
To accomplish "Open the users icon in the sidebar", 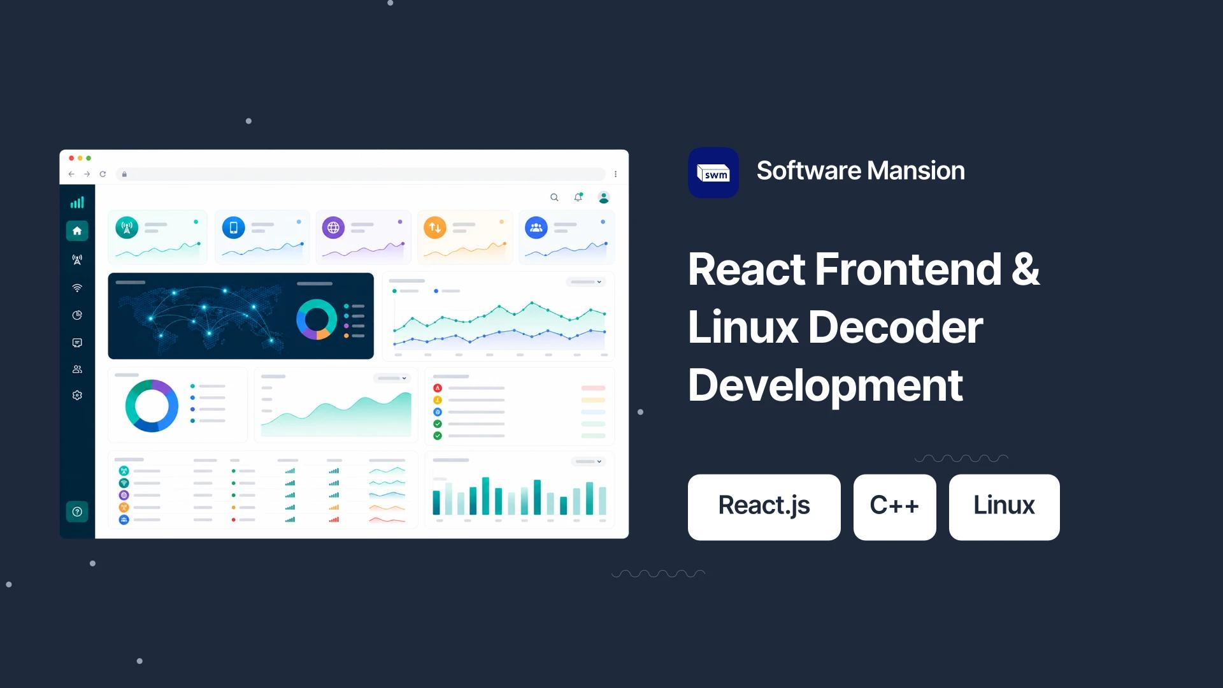I will pyautogui.click(x=77, y=369).
